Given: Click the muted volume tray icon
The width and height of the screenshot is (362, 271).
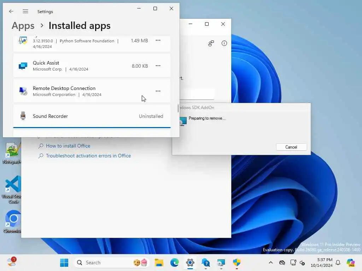Looking at the screenshot, I should coord(303,263).
